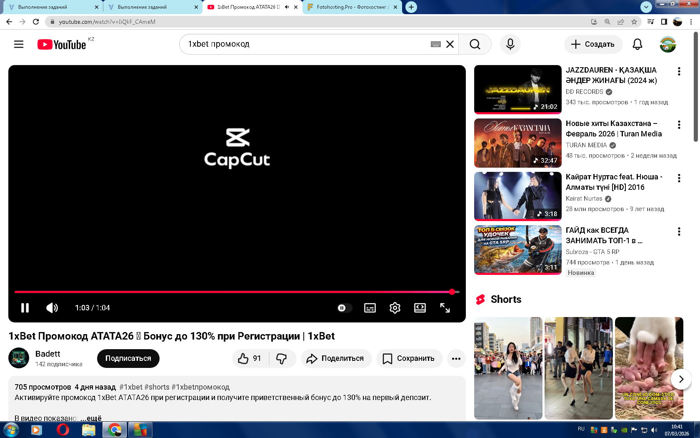700x438 pixels.
Task: Open the GTA 5 RP fishing guide thumbnail
Action: coord(518,250)
